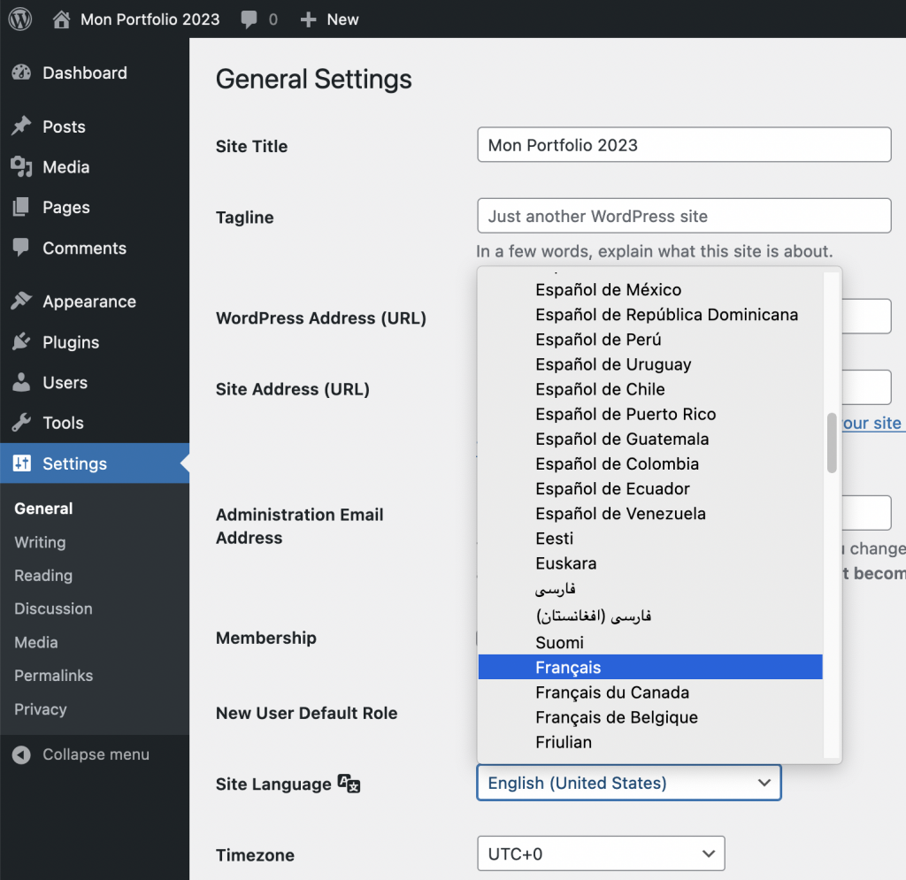Open Dashboard from the sidebar gauge icon
This screenshot has height=880, width=906.
(21, 73)
